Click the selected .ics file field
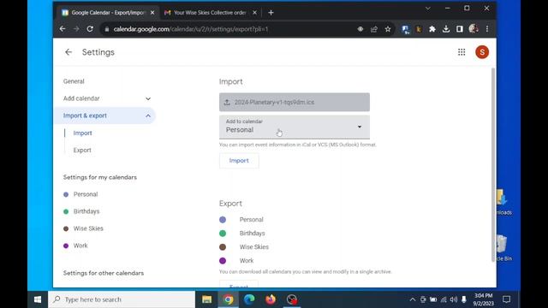This screenshot has height=308, width=548. point(295,102)
